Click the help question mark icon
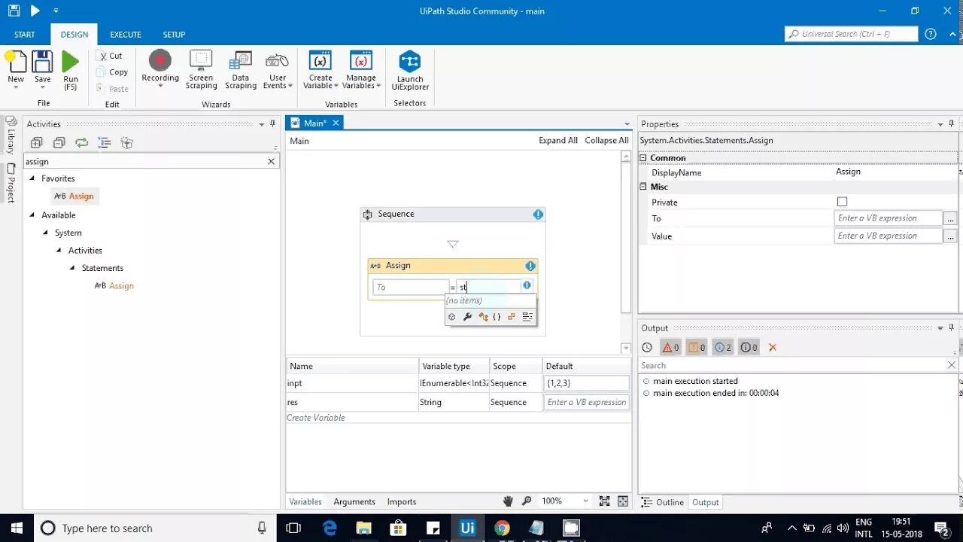 [931, 34]
